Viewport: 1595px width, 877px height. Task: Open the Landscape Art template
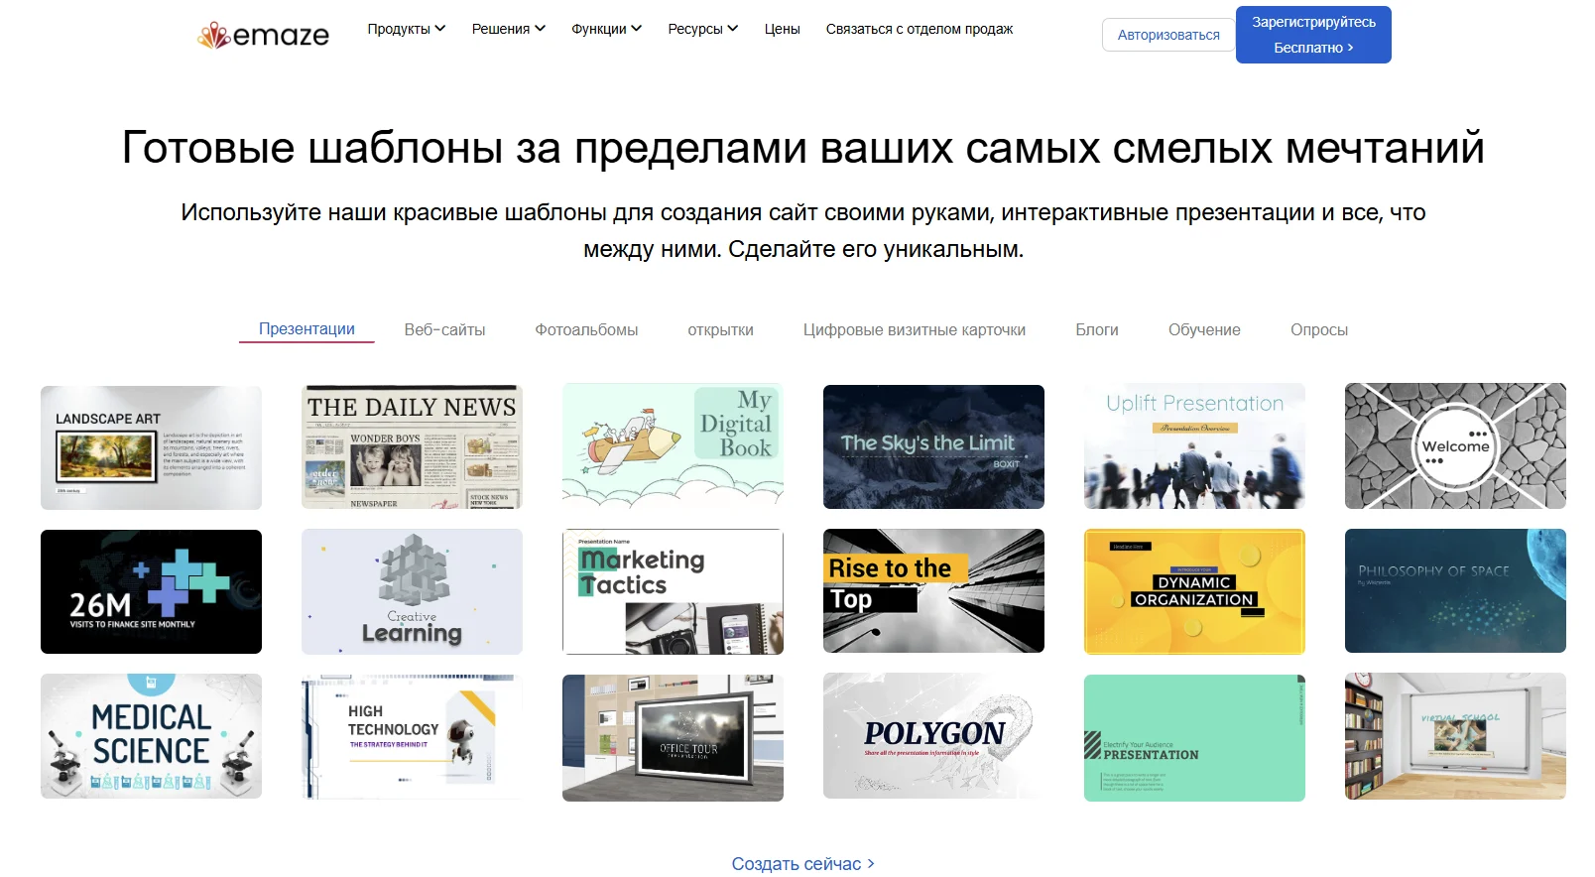pyautogui.click(x=151, y=447)
